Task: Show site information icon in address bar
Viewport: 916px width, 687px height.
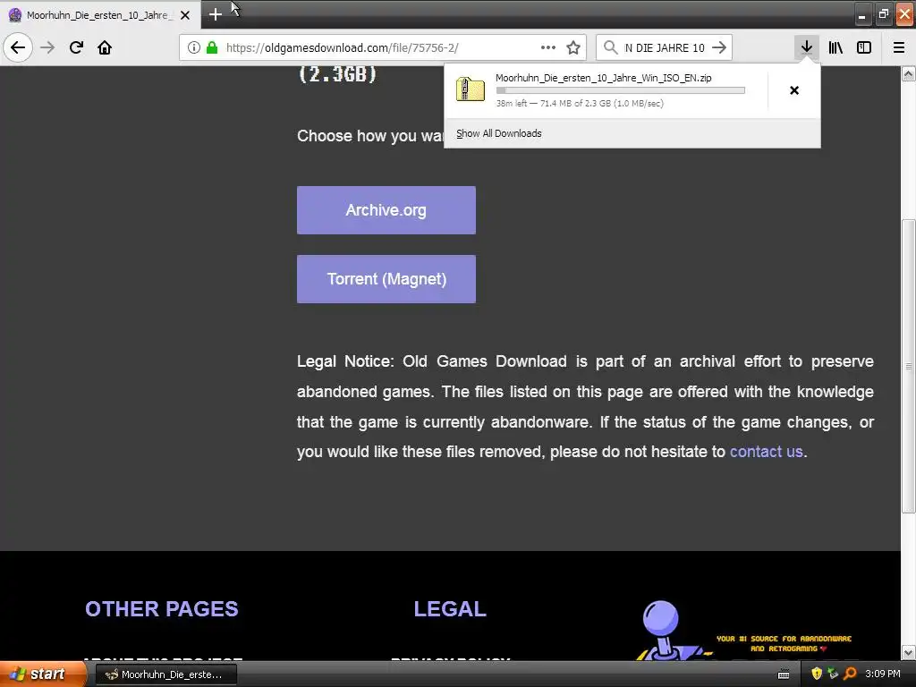Action: tap(194, 47)
